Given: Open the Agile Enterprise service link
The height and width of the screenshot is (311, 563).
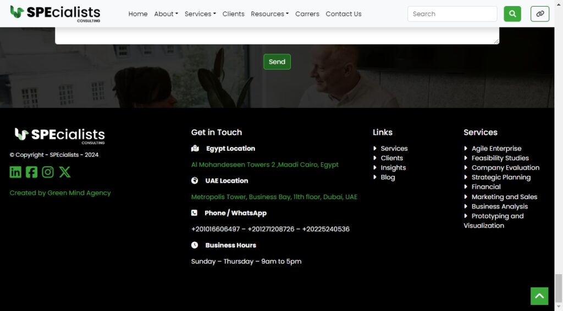Looking at the screenshot, I should tap(496, 148).
